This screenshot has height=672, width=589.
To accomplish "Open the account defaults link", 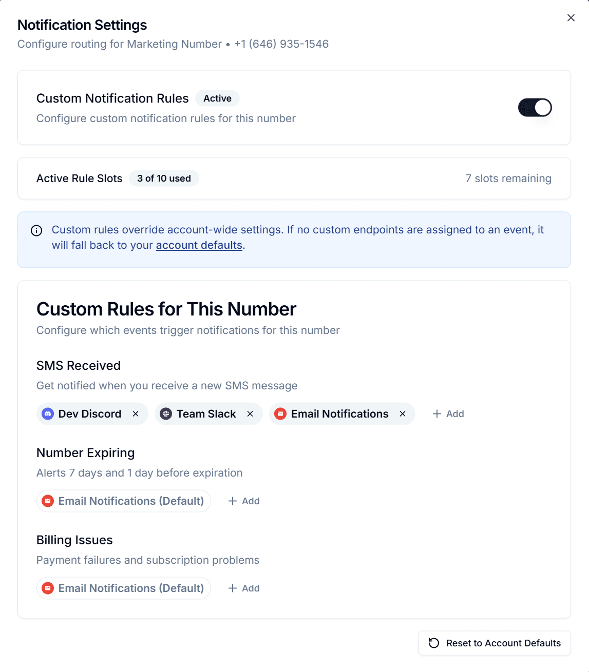I will click(x=199, y=245).
